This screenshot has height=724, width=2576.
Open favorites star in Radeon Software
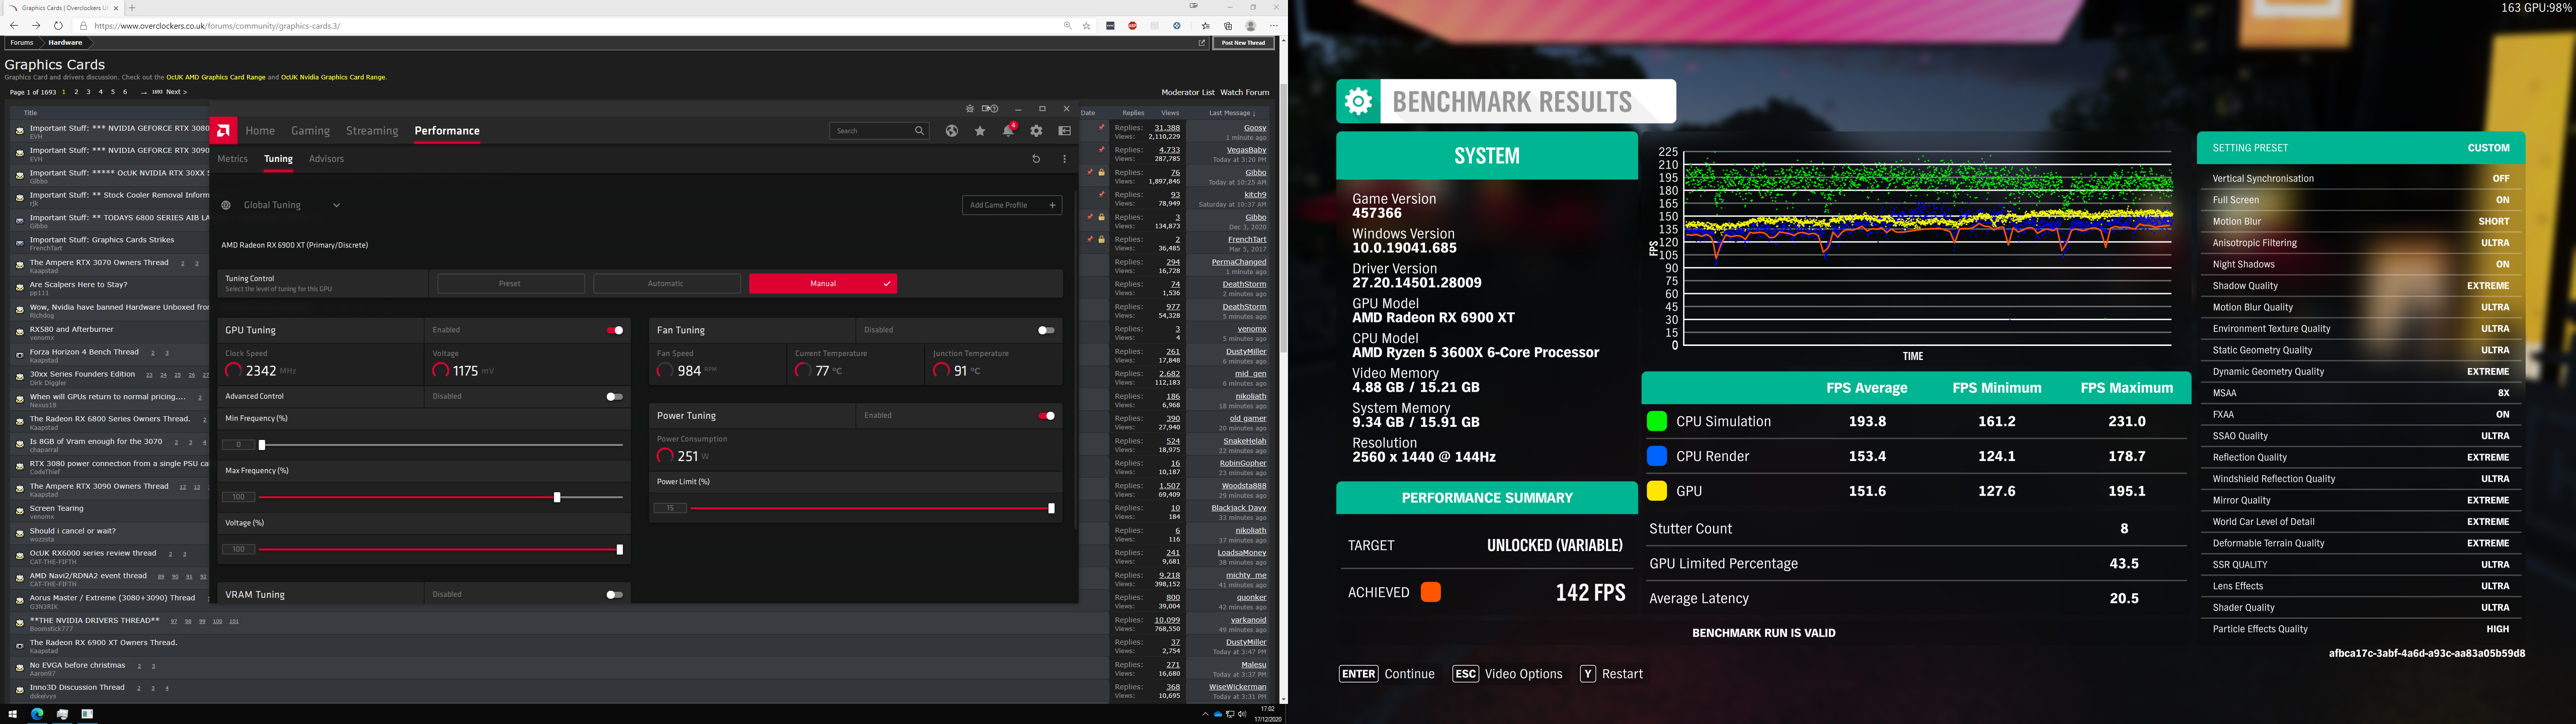[980, 131]
